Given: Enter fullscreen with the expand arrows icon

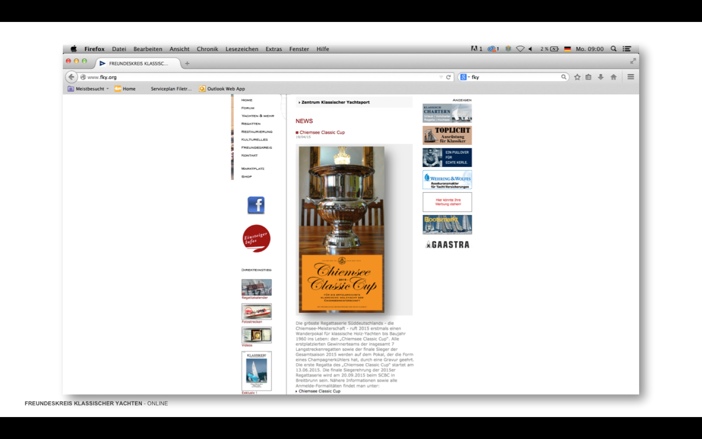Looking at the screenshot, I should tap(633, 61).
